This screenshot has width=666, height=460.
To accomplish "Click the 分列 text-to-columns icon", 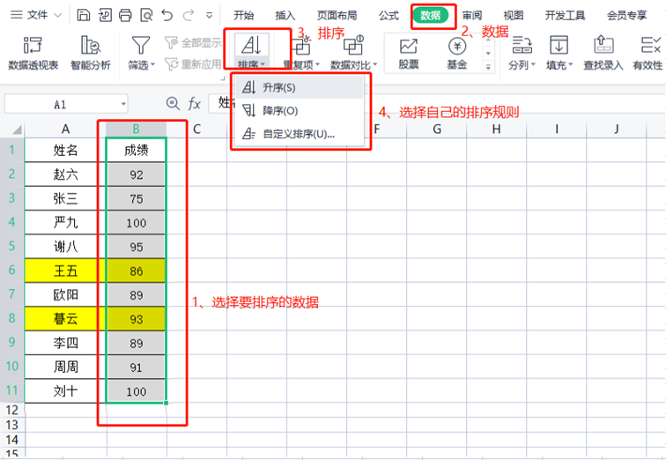I will (x=522, y=45).
